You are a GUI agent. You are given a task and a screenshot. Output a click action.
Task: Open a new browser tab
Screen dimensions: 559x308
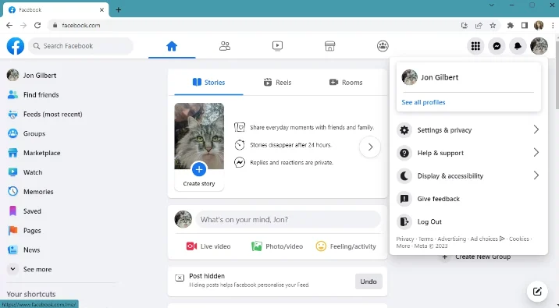(x=119, y=10)
